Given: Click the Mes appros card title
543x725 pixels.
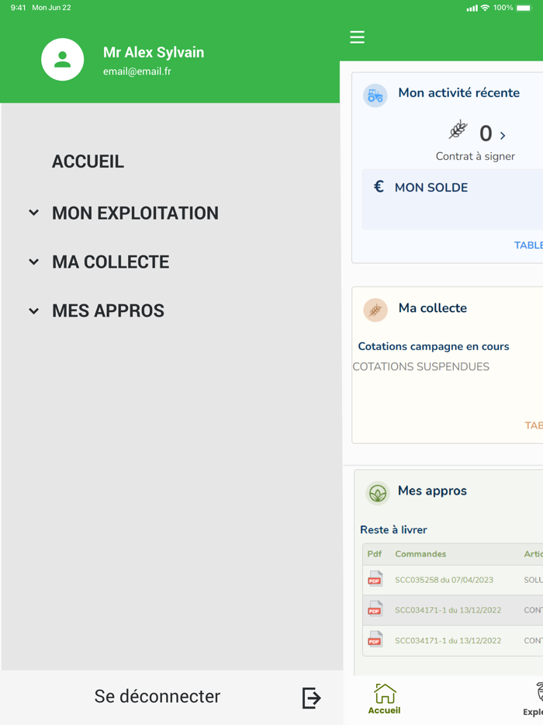Looking at the screenshot, I should (x=432, y=491).
